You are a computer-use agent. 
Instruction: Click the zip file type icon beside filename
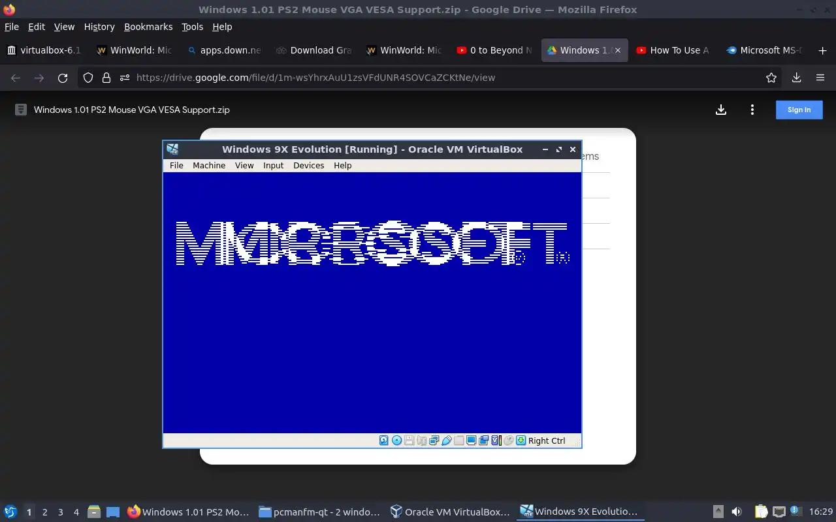coord(21,110)
